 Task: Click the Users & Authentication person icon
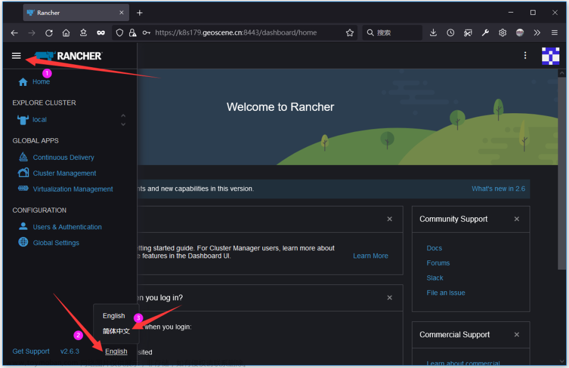[23, 226]
